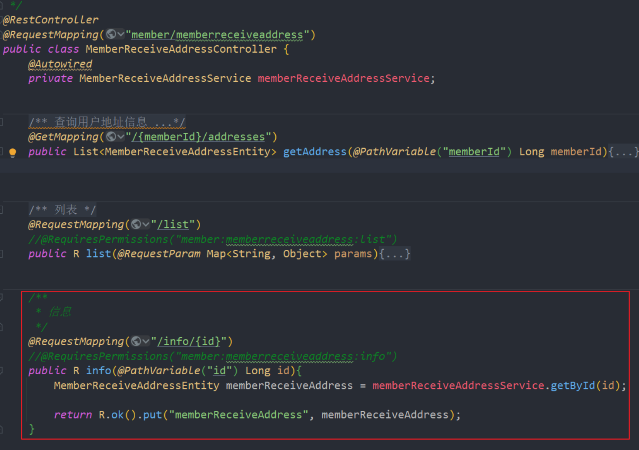Click the 信息 doc comment text

pos(60,312)
